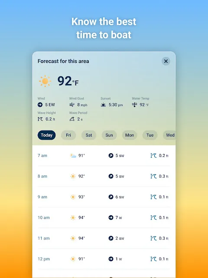Click the Wave Period icon

pyautogui.click(x=72, y=119)
